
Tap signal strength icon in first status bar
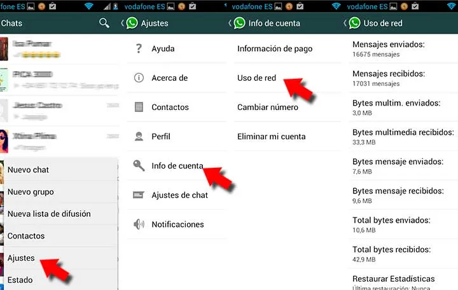[108, 6]
